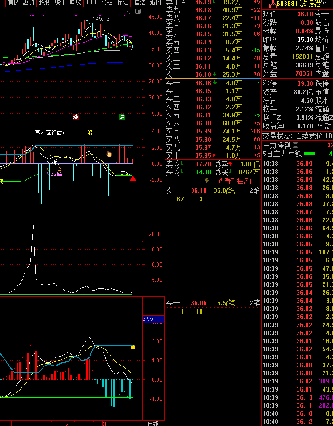Open the 叠加 overlay menu
Screen dimensions: 333x426
pos(28,3)
